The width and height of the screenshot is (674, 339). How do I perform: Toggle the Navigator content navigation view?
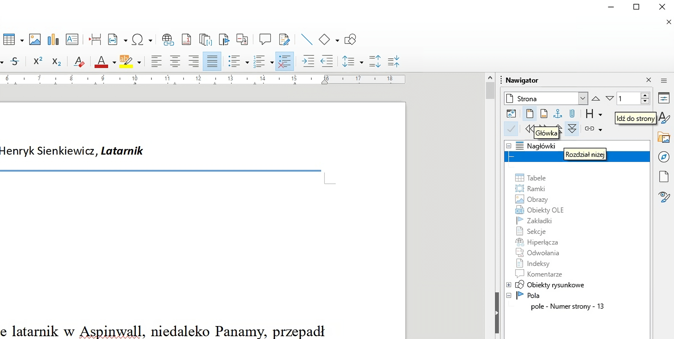511,114
